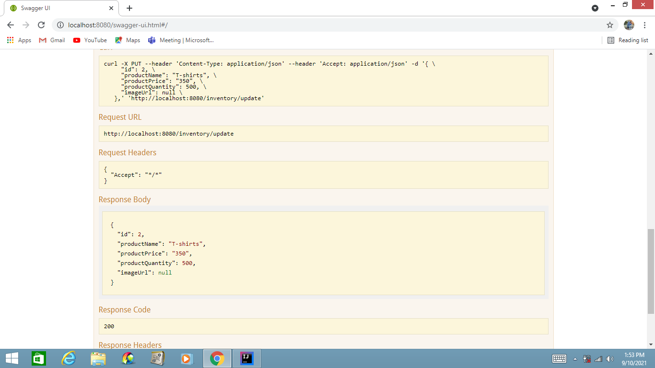
Task: Switch to Chrome in the taskbar
Action: 217,358
